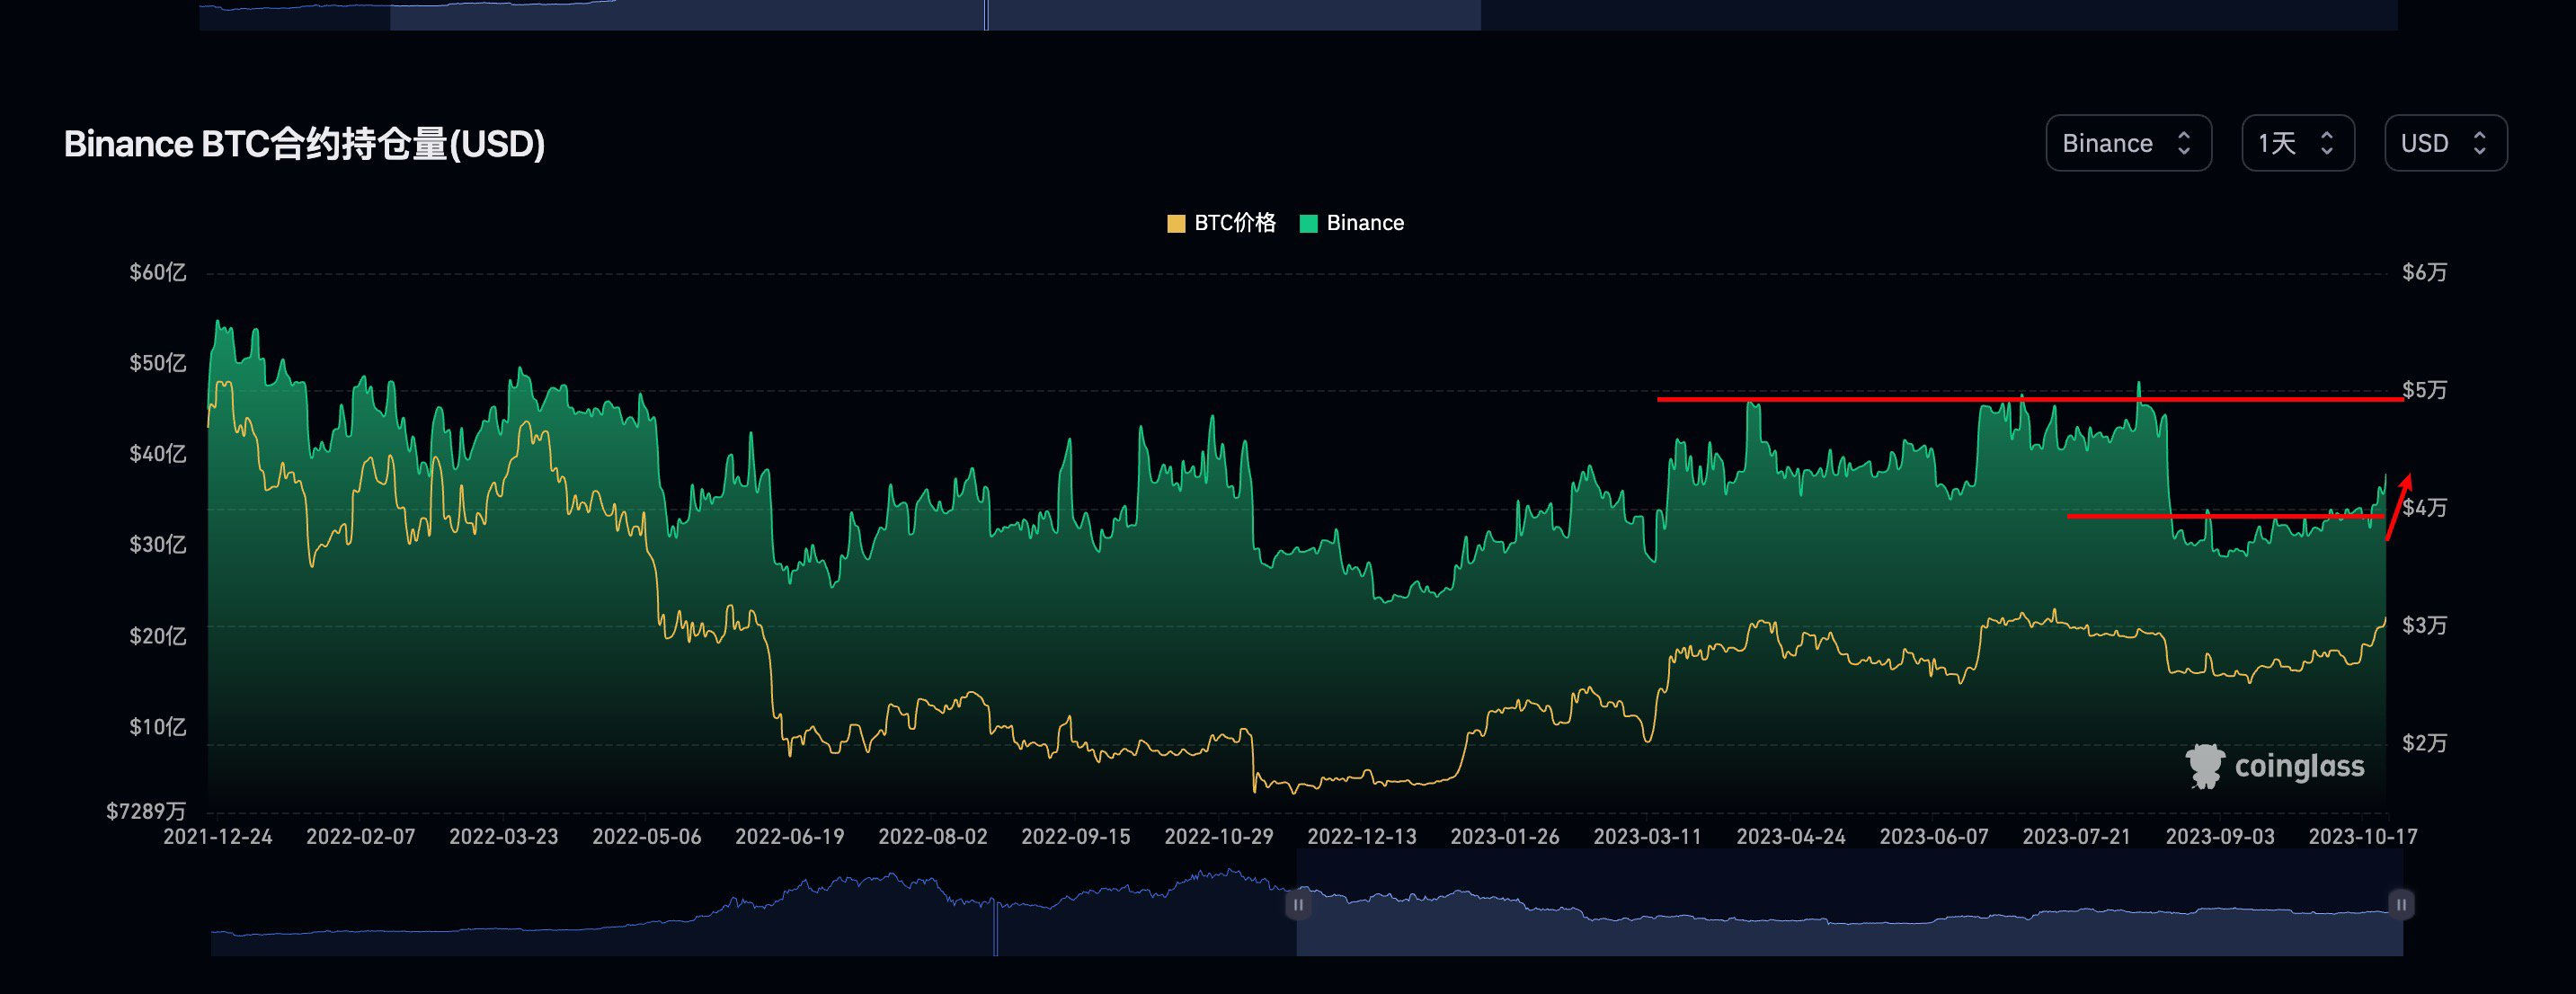The width and height of the screenshot is (2576, 994).
Task: Click the $10亿 left axis label
Action: 158,727
